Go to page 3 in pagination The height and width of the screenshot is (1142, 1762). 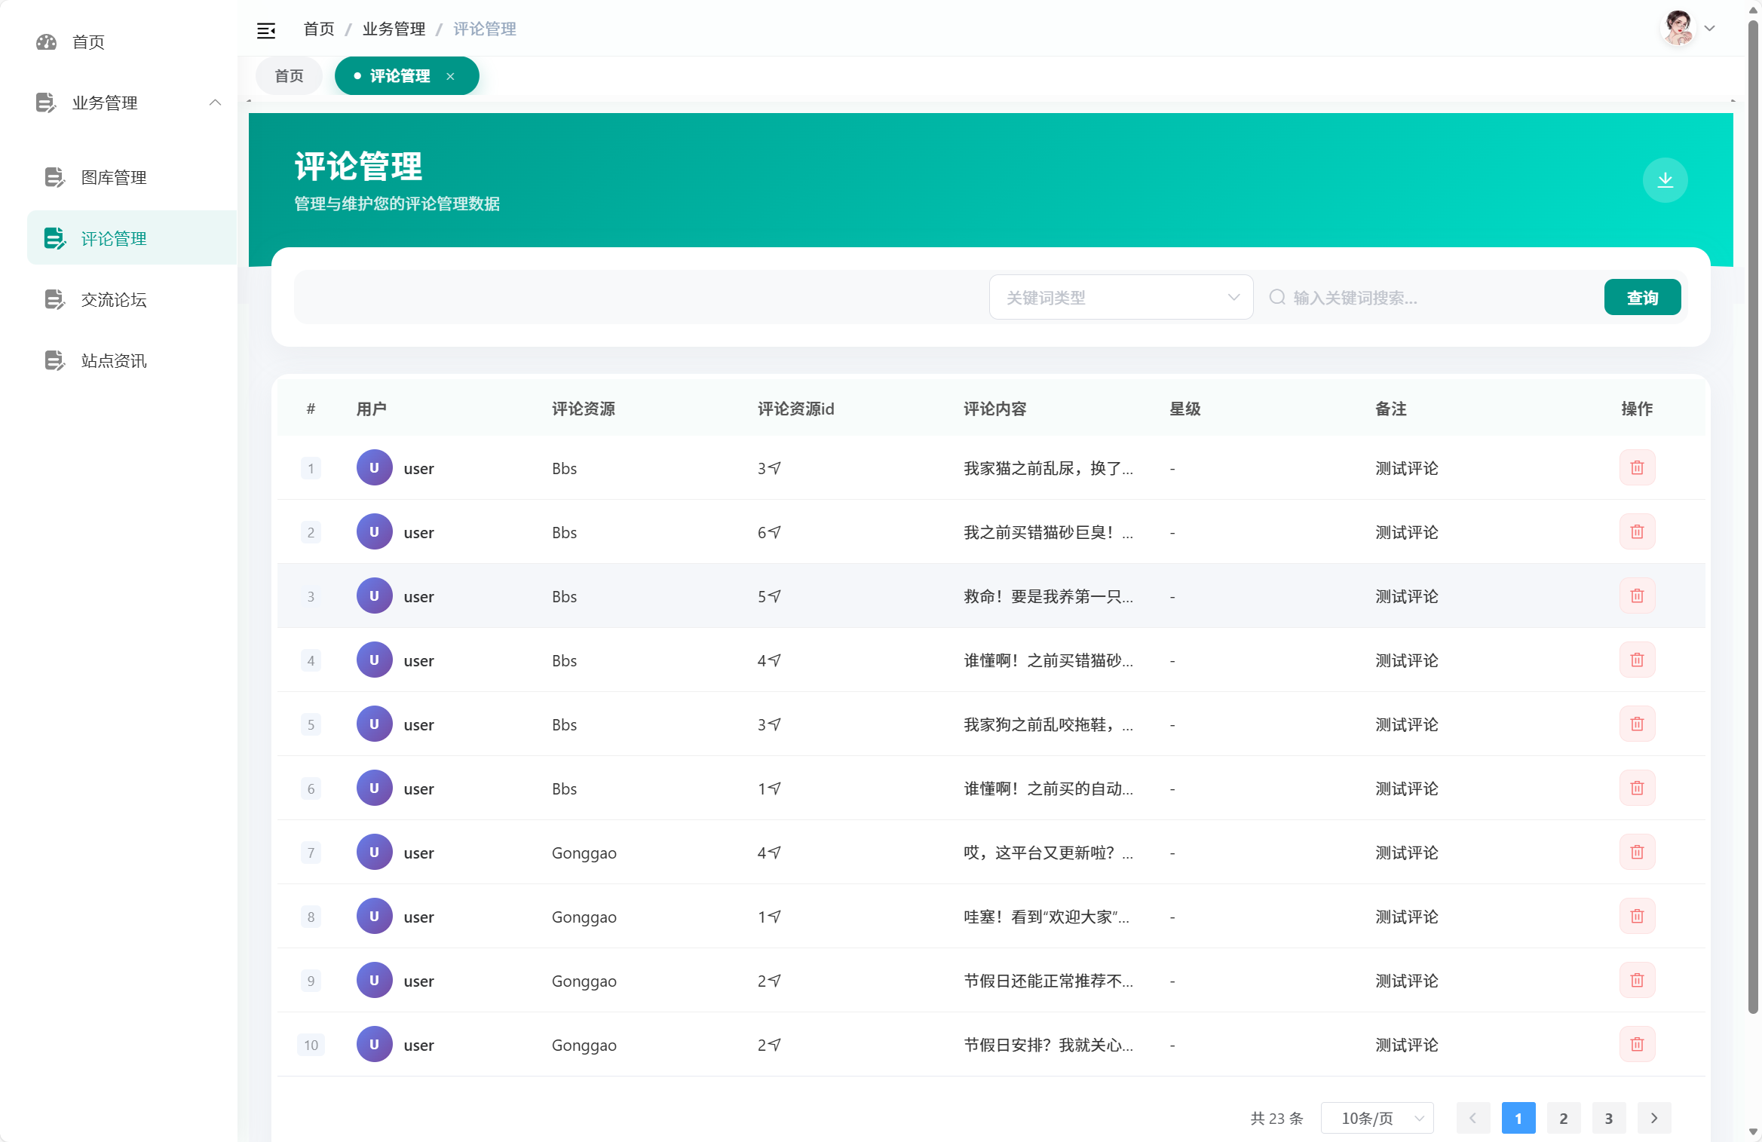tap(1608, 1118)
